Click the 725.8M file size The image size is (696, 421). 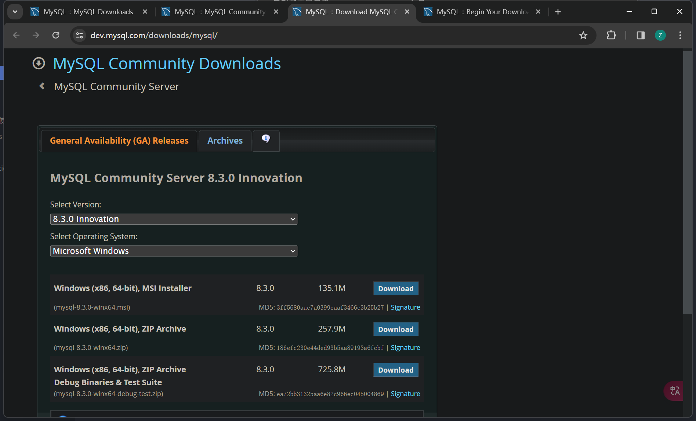331,370
